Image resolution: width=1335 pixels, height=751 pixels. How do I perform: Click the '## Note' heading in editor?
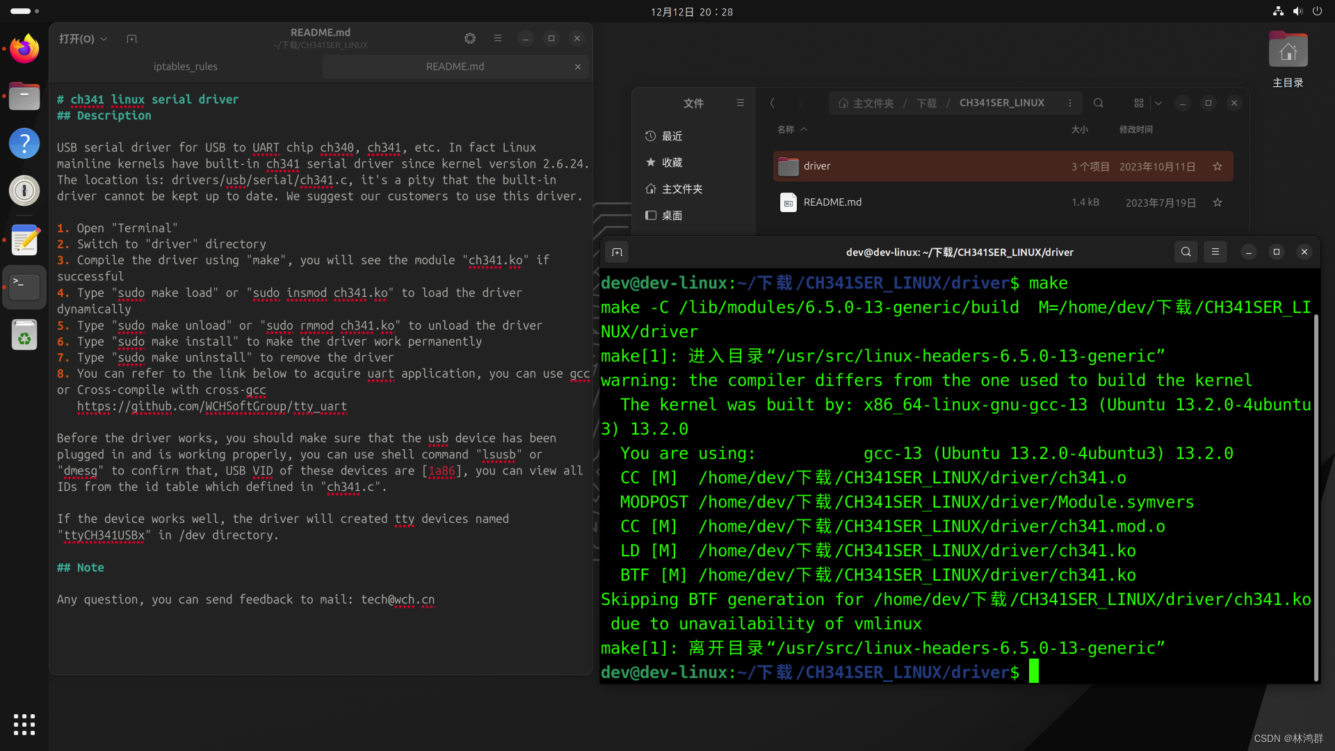81,567
